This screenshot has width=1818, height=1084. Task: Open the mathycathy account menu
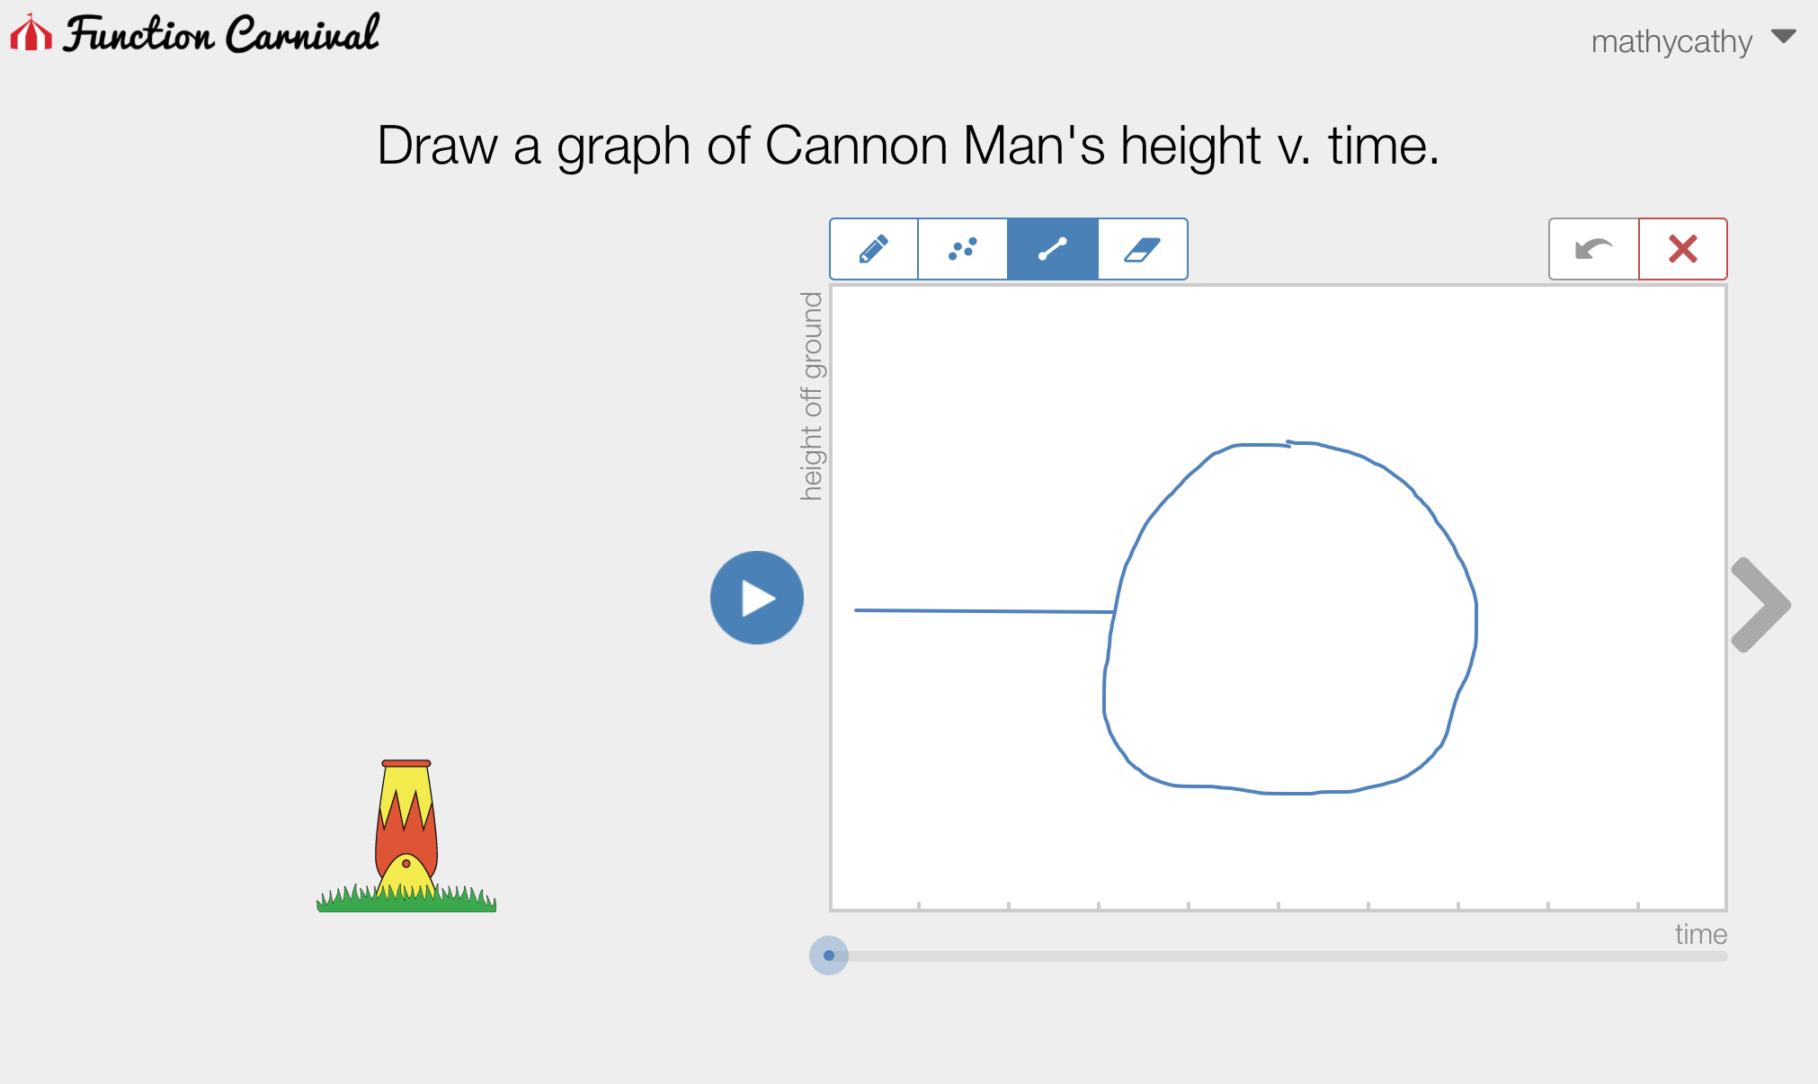tap(1671, 41)
